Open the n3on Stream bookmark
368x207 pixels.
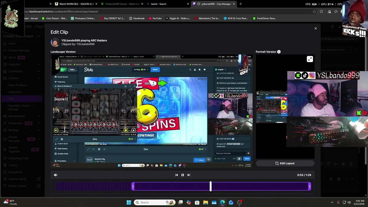pyautogui.click(x=54, y=18)
